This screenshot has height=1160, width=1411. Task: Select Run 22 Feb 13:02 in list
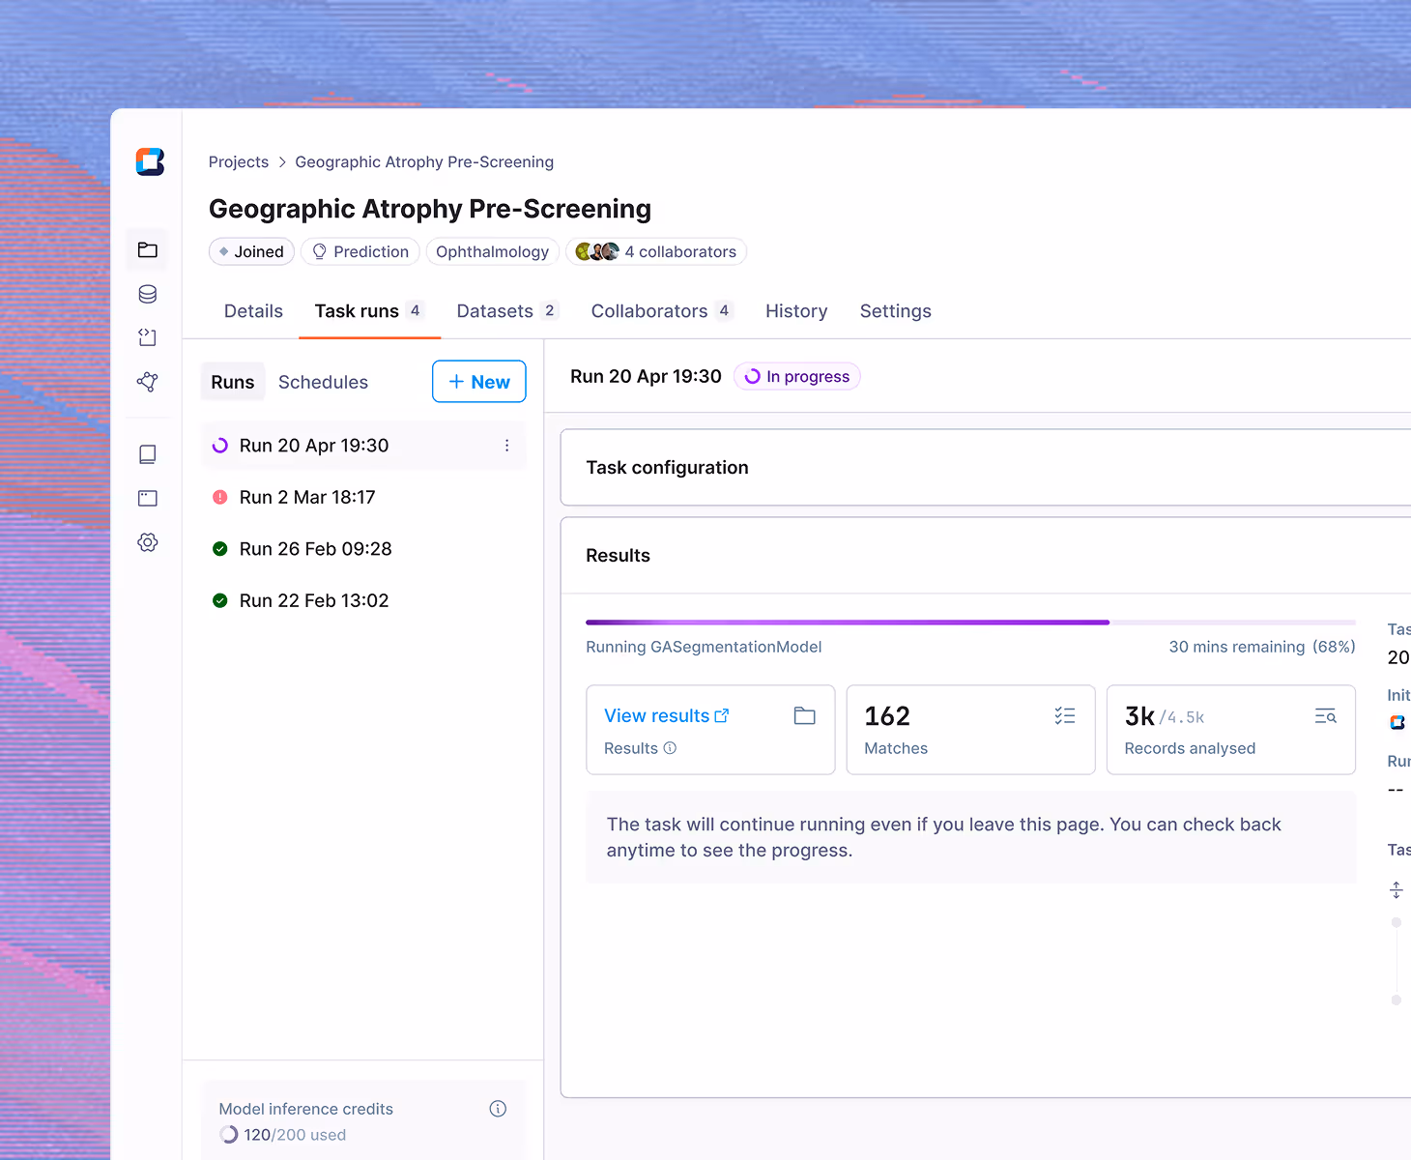363,600
